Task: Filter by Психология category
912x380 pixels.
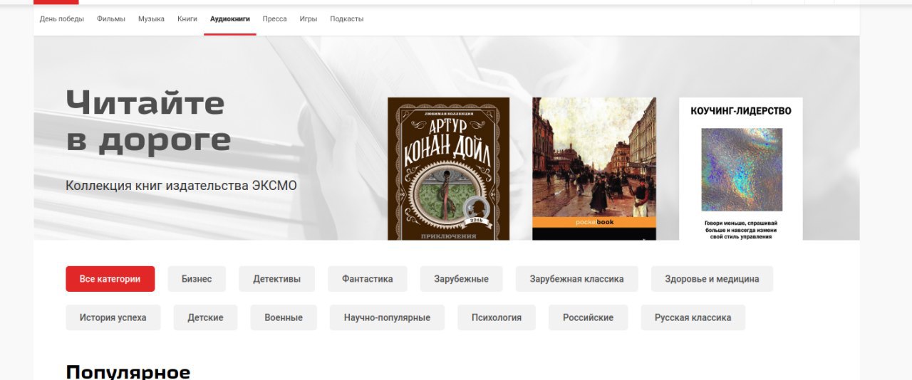Action: pos(497,317)
